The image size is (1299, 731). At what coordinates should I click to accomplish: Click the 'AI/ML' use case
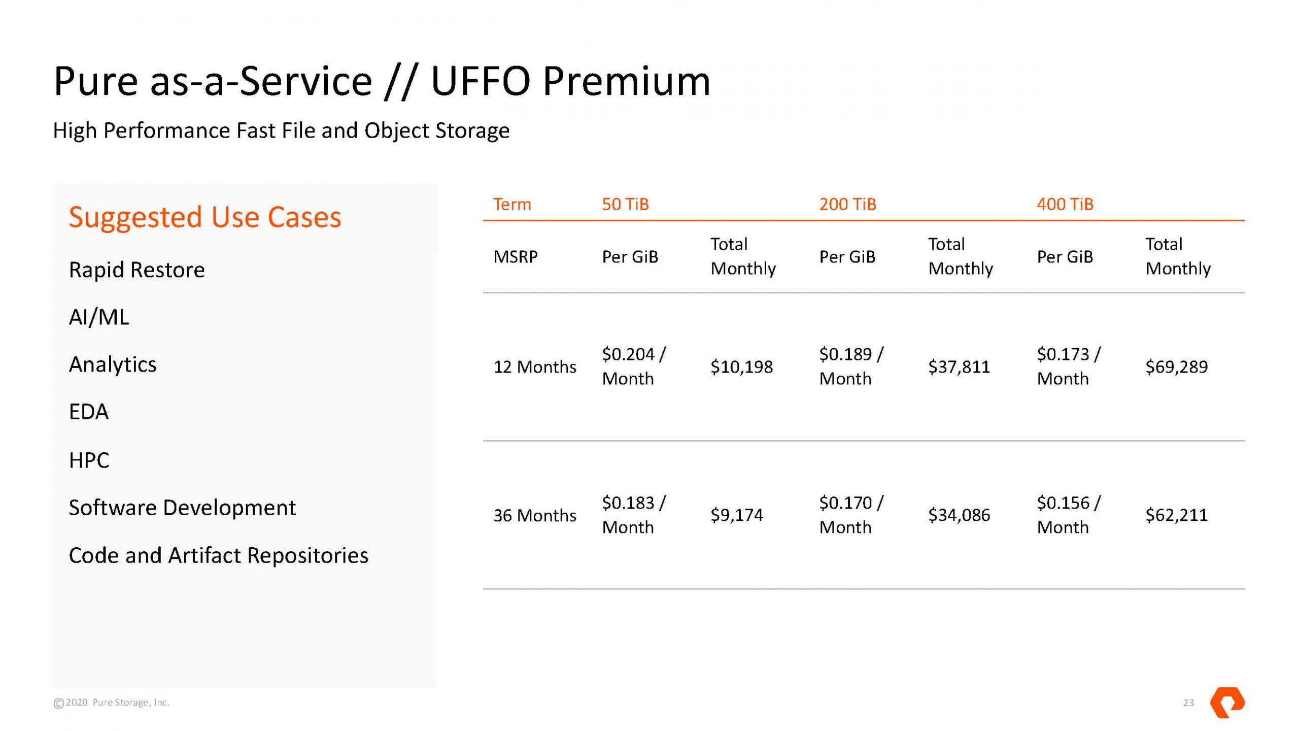tap(99, 317)
